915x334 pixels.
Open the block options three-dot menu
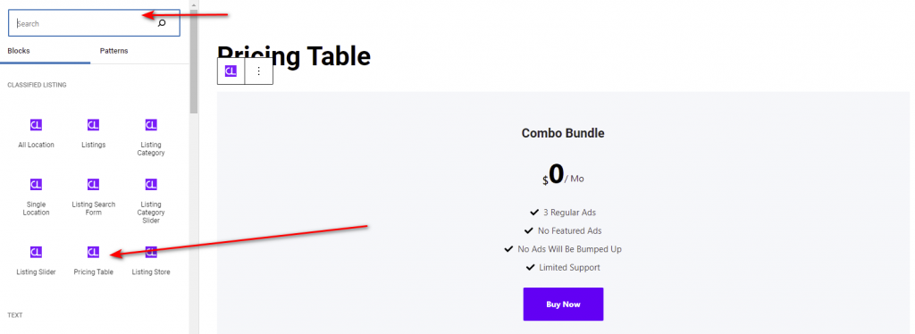point(259,71)
